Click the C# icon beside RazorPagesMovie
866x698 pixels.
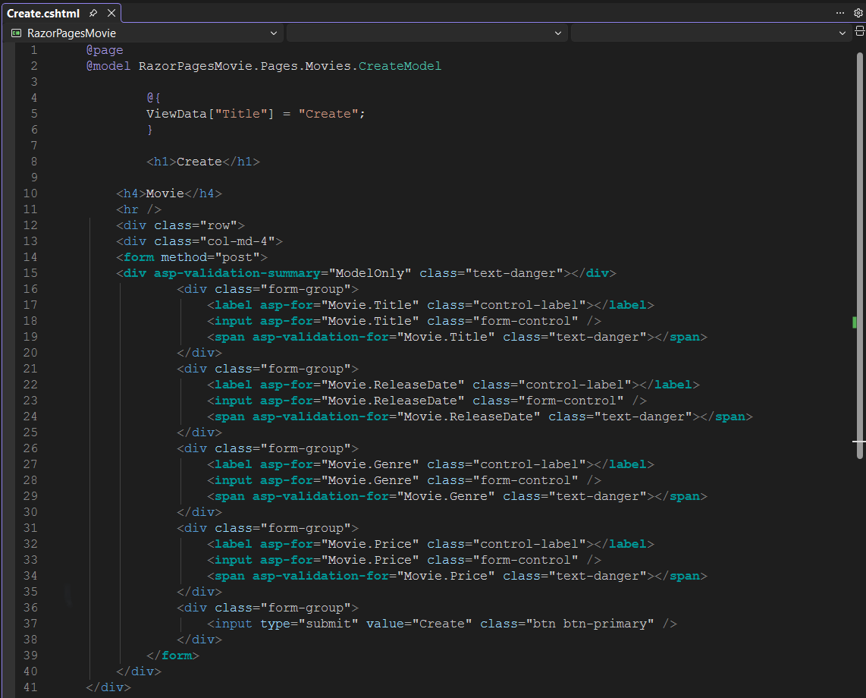(x=16, y=33)
